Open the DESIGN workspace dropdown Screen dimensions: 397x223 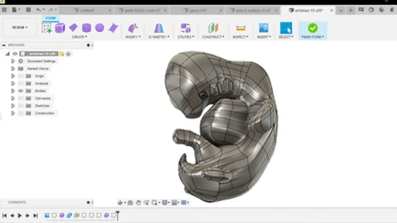20,28
